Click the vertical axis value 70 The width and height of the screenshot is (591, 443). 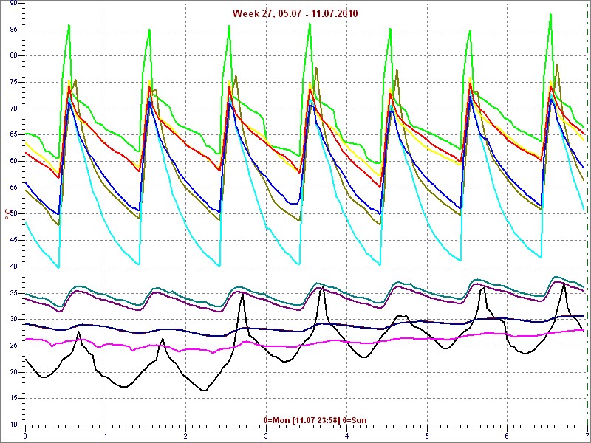pos(12,109)
